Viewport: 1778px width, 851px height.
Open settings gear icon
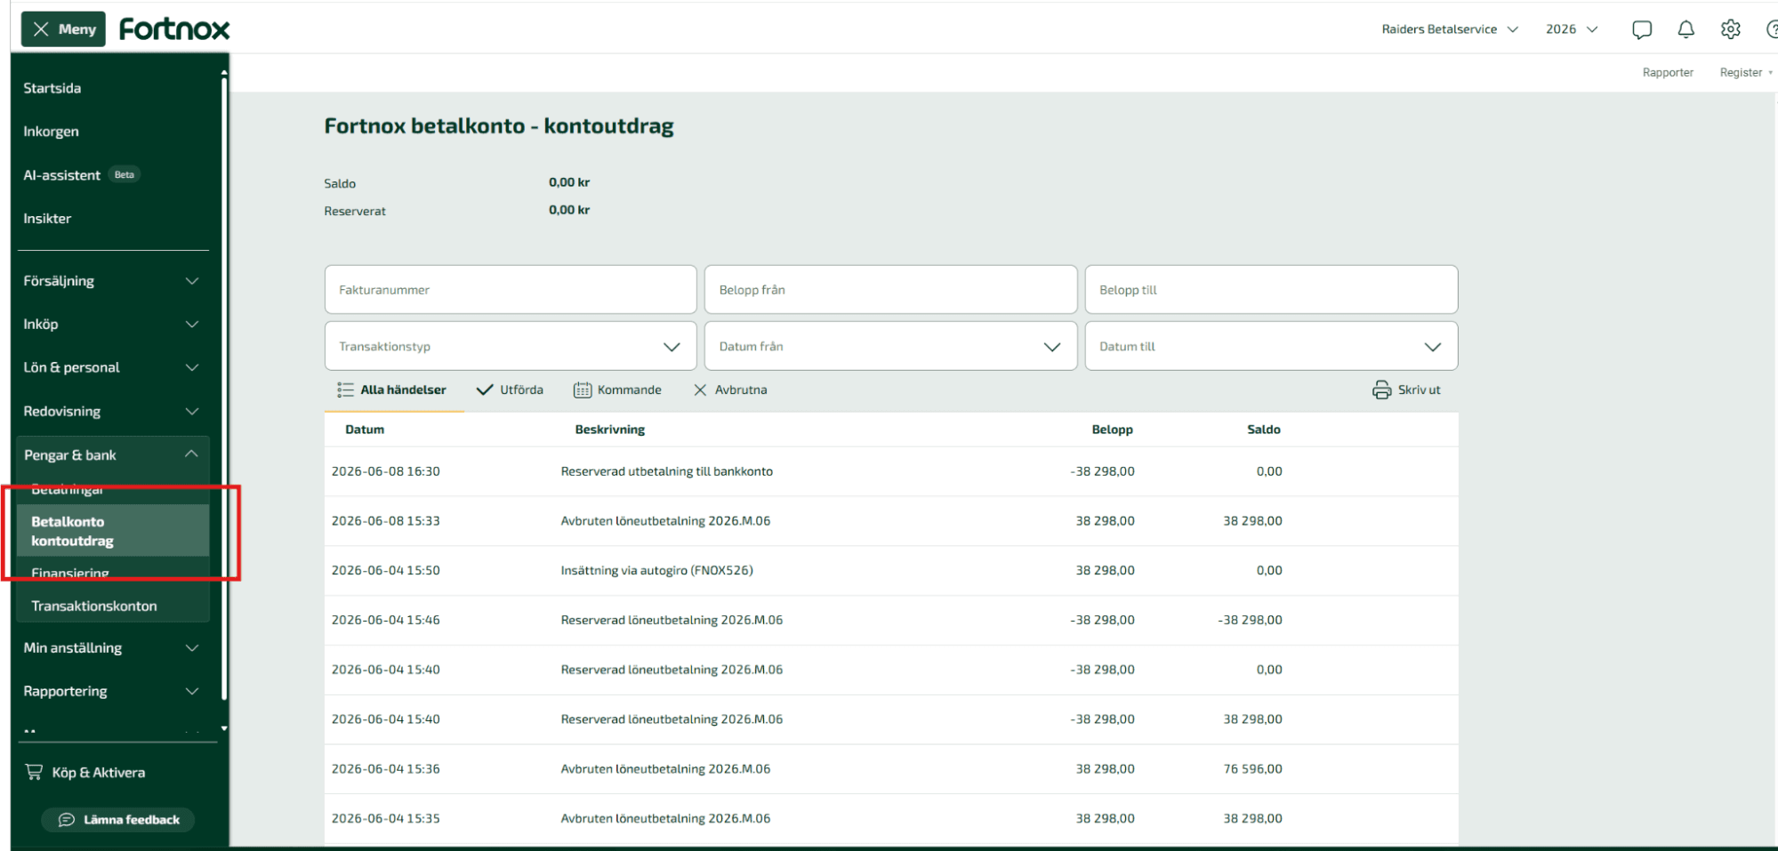(1730, 29)
